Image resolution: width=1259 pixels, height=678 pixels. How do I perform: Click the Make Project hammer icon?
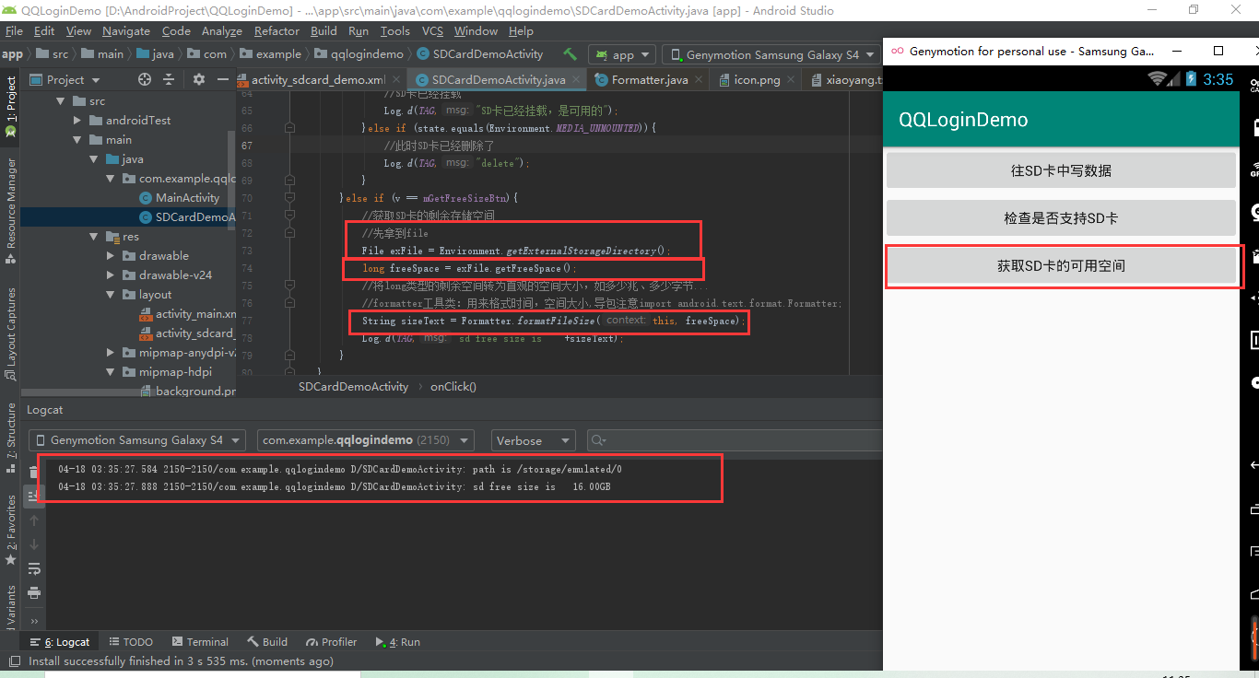[x=571, y=54]
